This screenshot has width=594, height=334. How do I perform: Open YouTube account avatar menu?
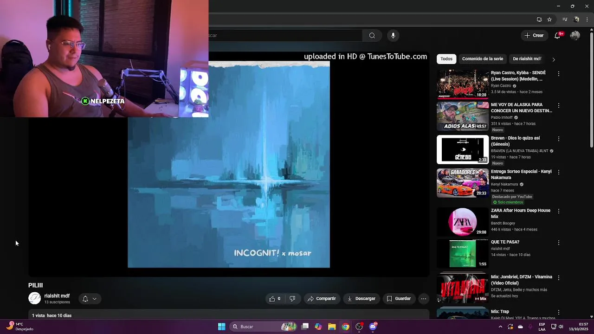coord(575,35)
